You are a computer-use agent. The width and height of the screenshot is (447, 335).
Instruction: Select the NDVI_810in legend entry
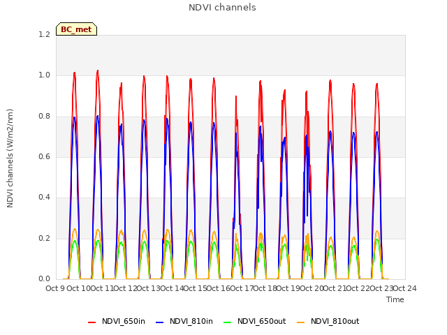[184, 321]
